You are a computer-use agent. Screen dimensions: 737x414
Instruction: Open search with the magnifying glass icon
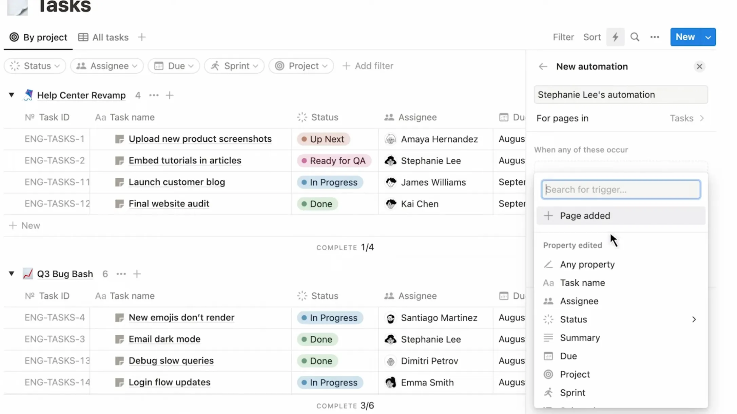point(635,37)
